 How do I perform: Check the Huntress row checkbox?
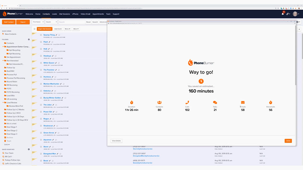[x=41, y=77]
